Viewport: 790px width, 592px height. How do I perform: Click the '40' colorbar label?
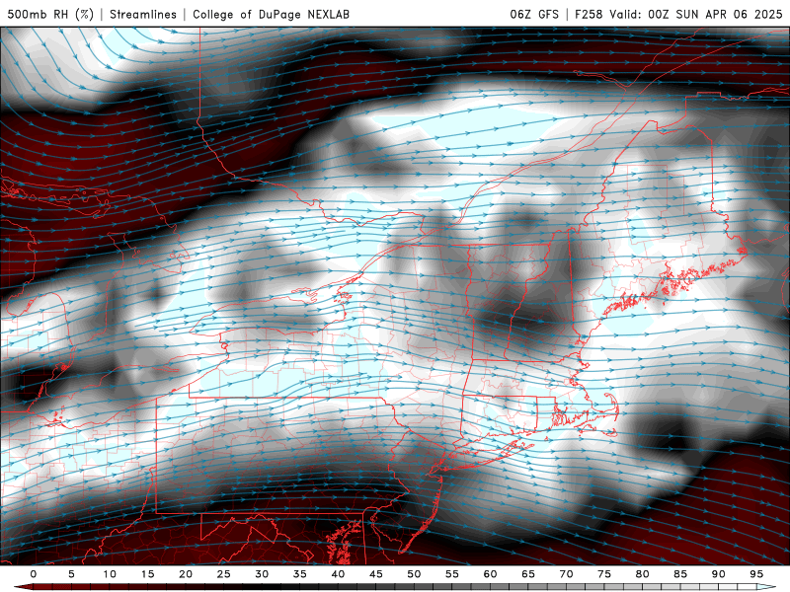tap(338, 574)
